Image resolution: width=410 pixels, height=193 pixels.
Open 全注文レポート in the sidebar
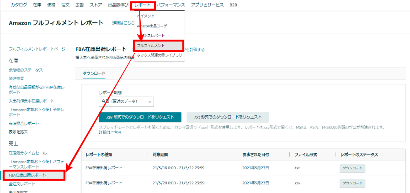coord(21,184)
